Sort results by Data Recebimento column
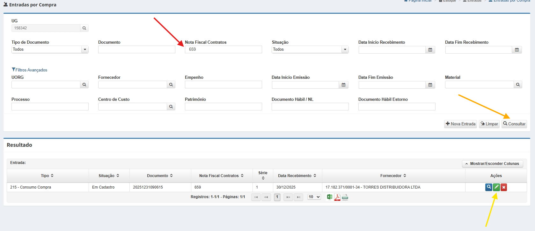The height and width of the screenshot is (231, 535). click(297, 176)
